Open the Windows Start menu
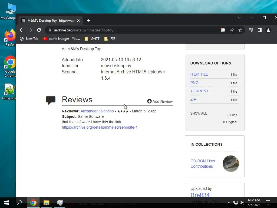The height and width of the screenshot is (208, 277). [x=6, y=203]
